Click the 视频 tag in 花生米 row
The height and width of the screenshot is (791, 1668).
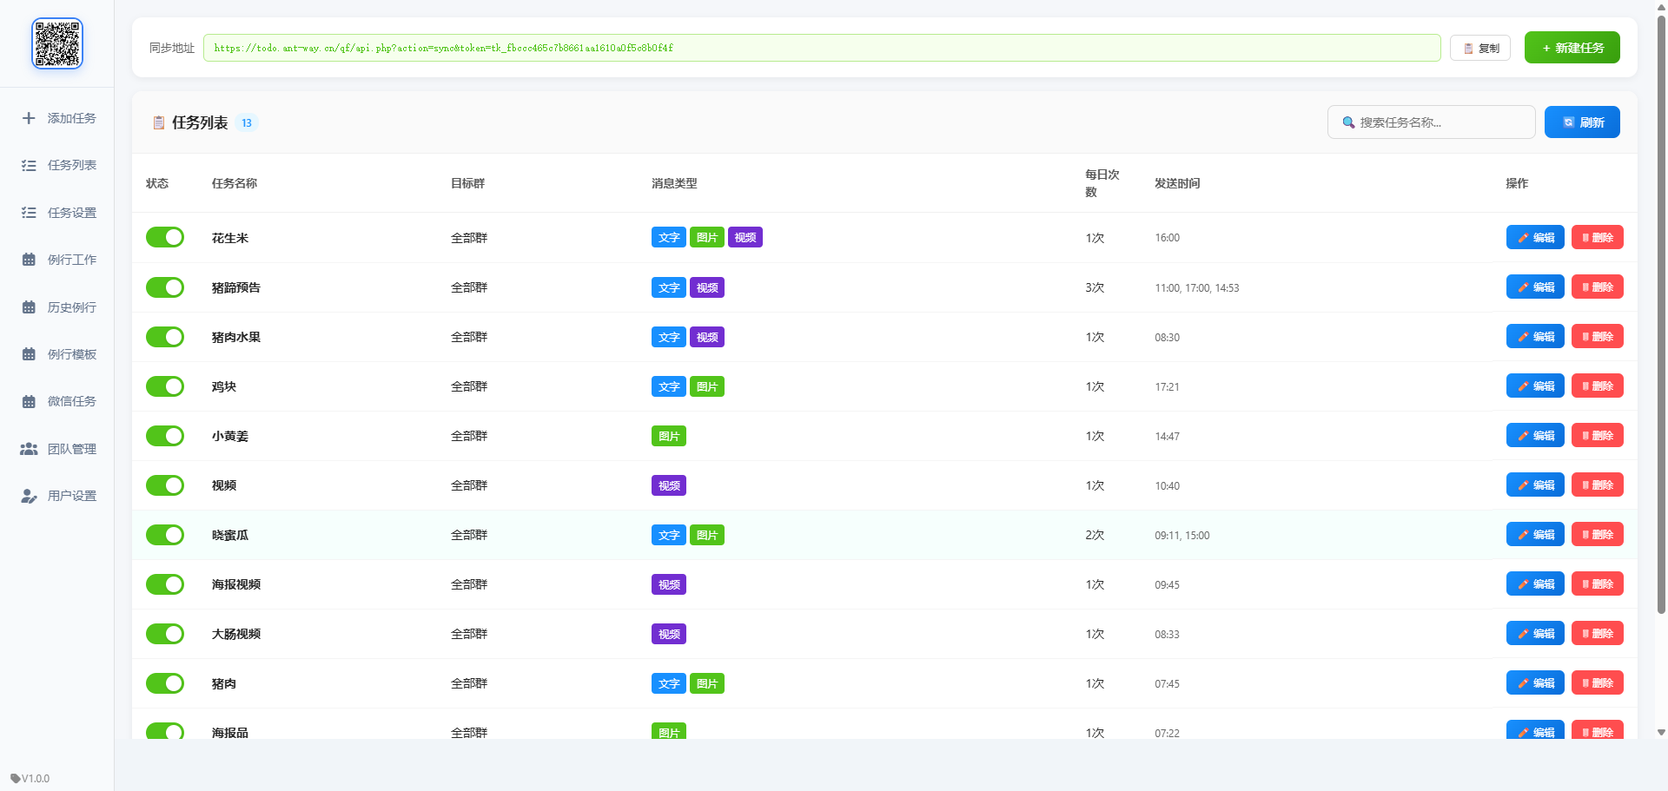pos(745,237)
